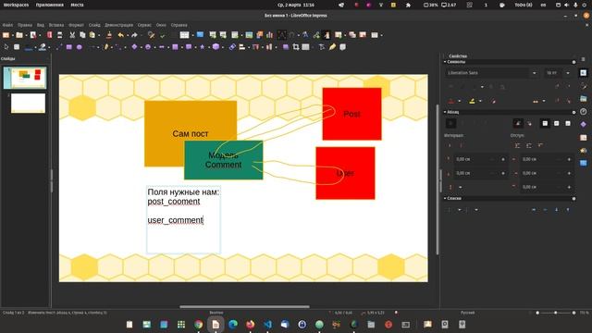Select the 3D Objects cube tool
This screenshot has width=592, height=333.
tap(216, 47)
